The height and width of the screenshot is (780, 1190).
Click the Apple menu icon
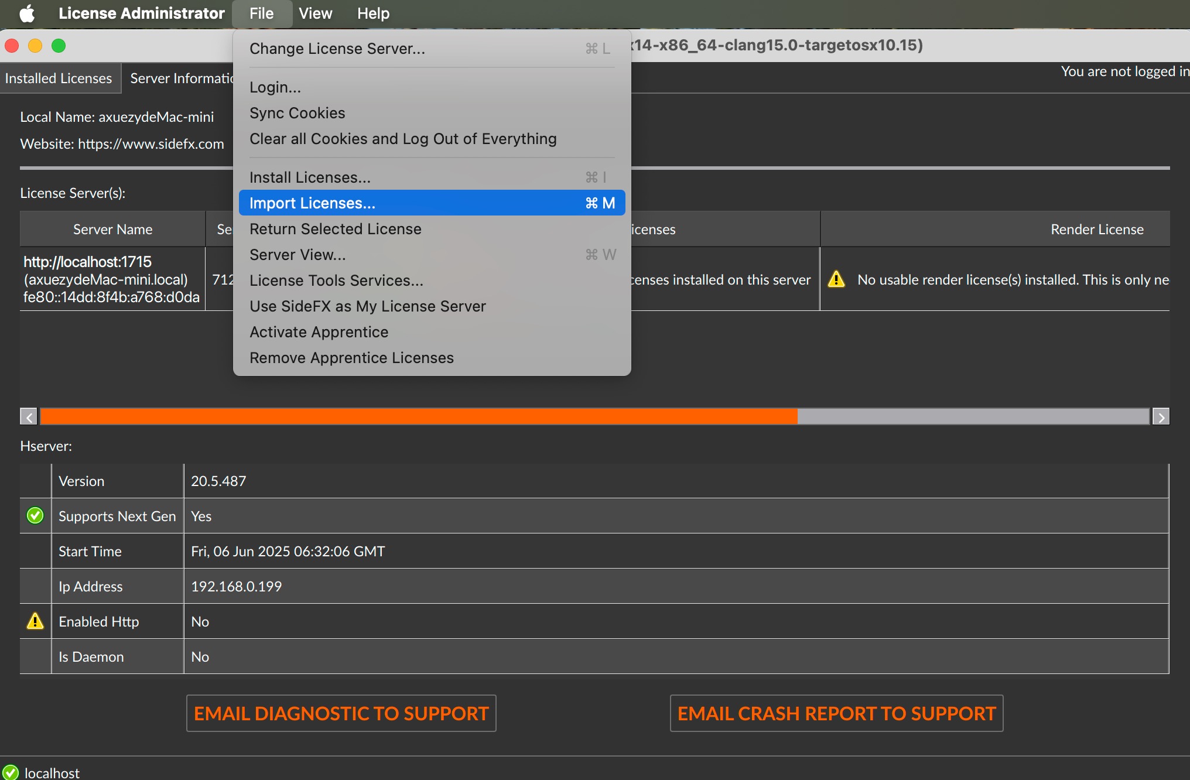27,13
